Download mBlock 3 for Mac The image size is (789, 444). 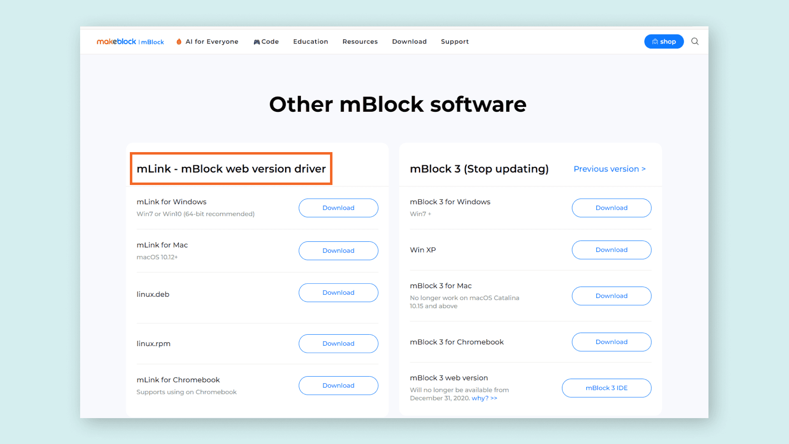[x=611, y=296]
